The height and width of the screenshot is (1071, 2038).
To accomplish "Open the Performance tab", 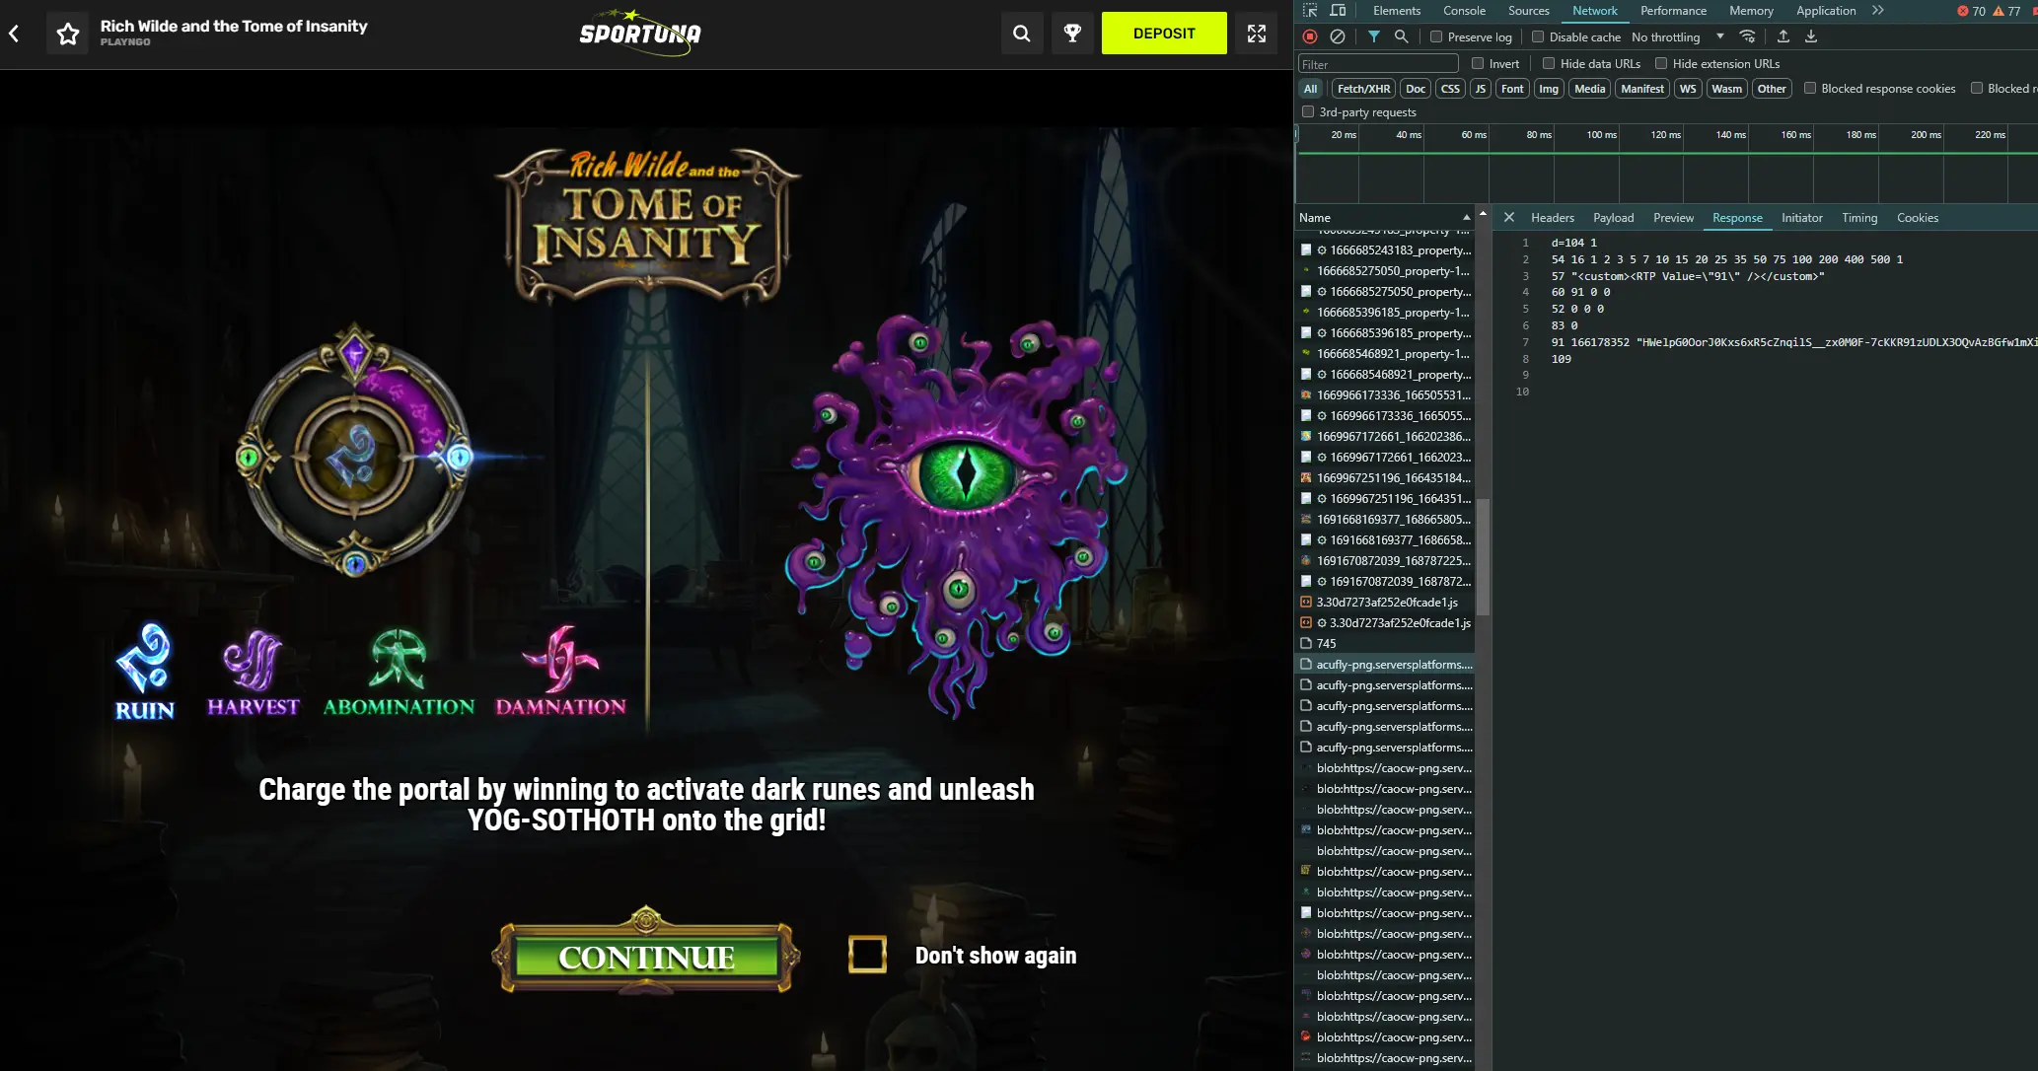I will coord(1673,11).
